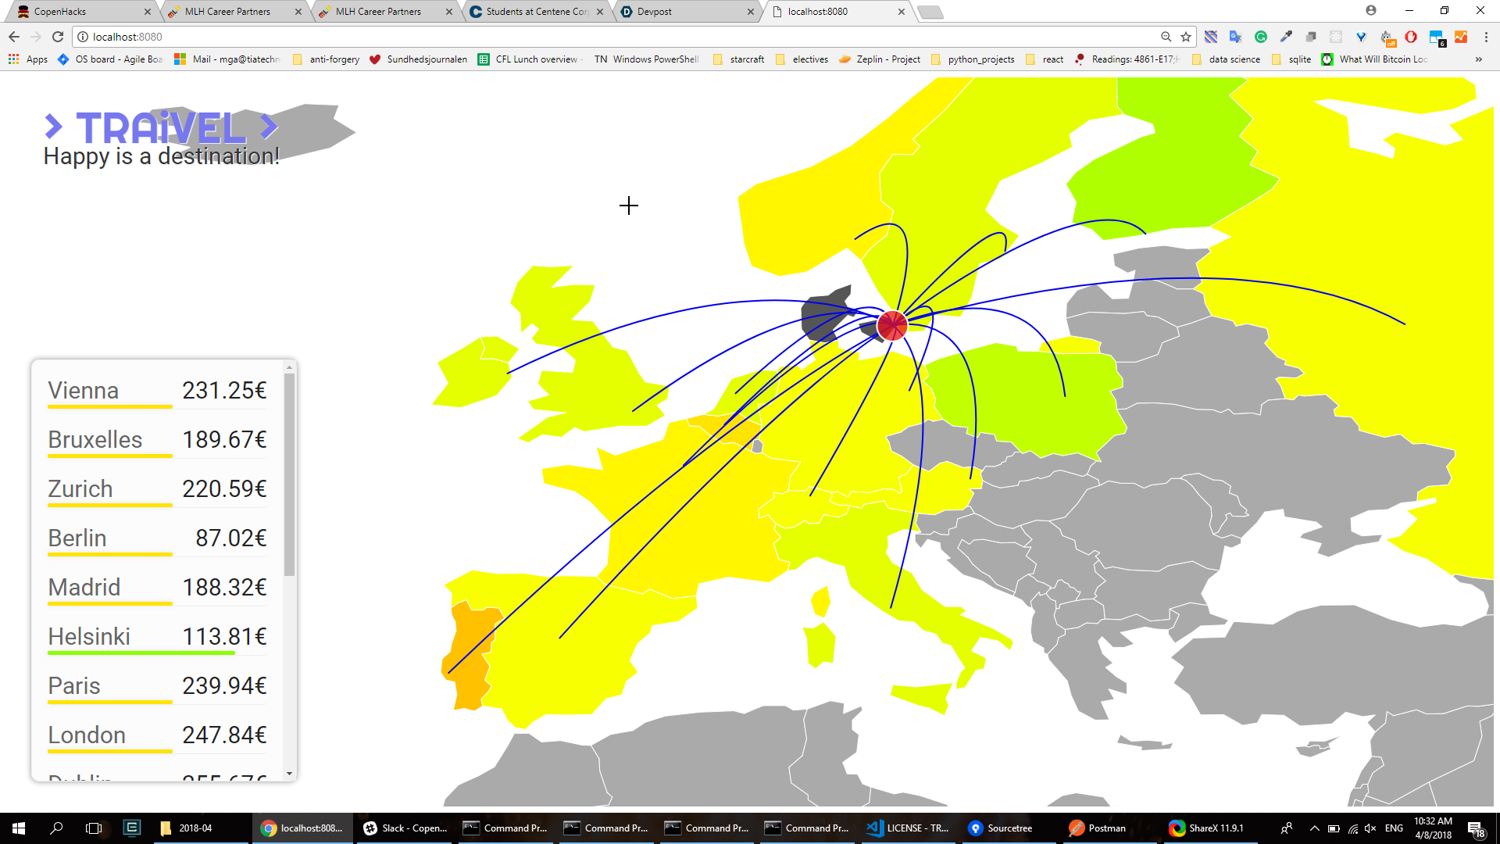1500x844 pixels.
Task: Click the zoom magnifier icon in address bar
Action: tap(1166, 37)
